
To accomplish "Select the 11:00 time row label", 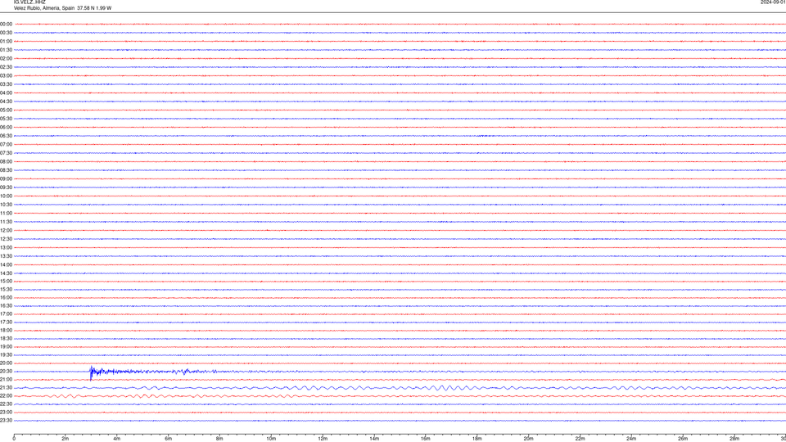I will 6,213.
